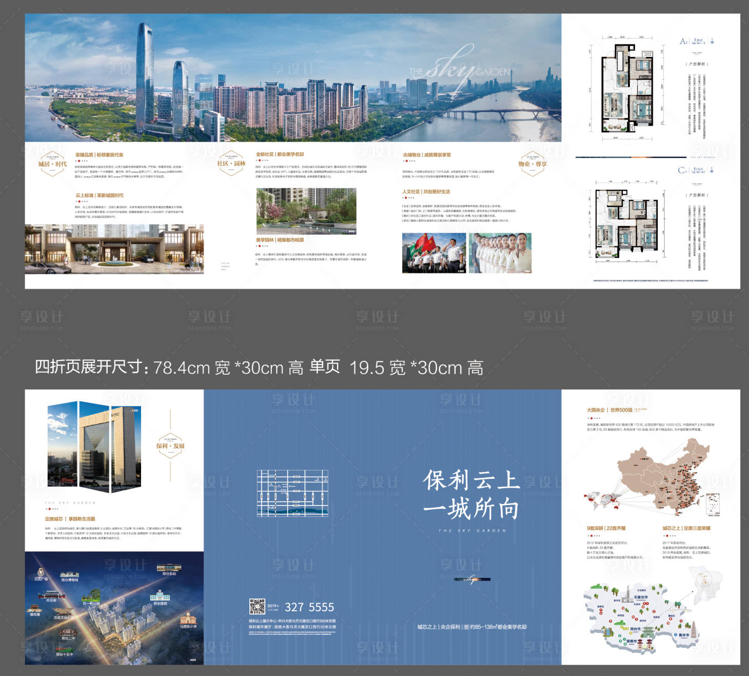Click the heading 9载深耕 | 22盘齐耀
The width and height of the screenshot is (749, 676).
click(606, 528)
